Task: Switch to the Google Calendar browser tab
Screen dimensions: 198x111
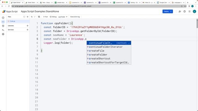Action: (x=163, y=2)
